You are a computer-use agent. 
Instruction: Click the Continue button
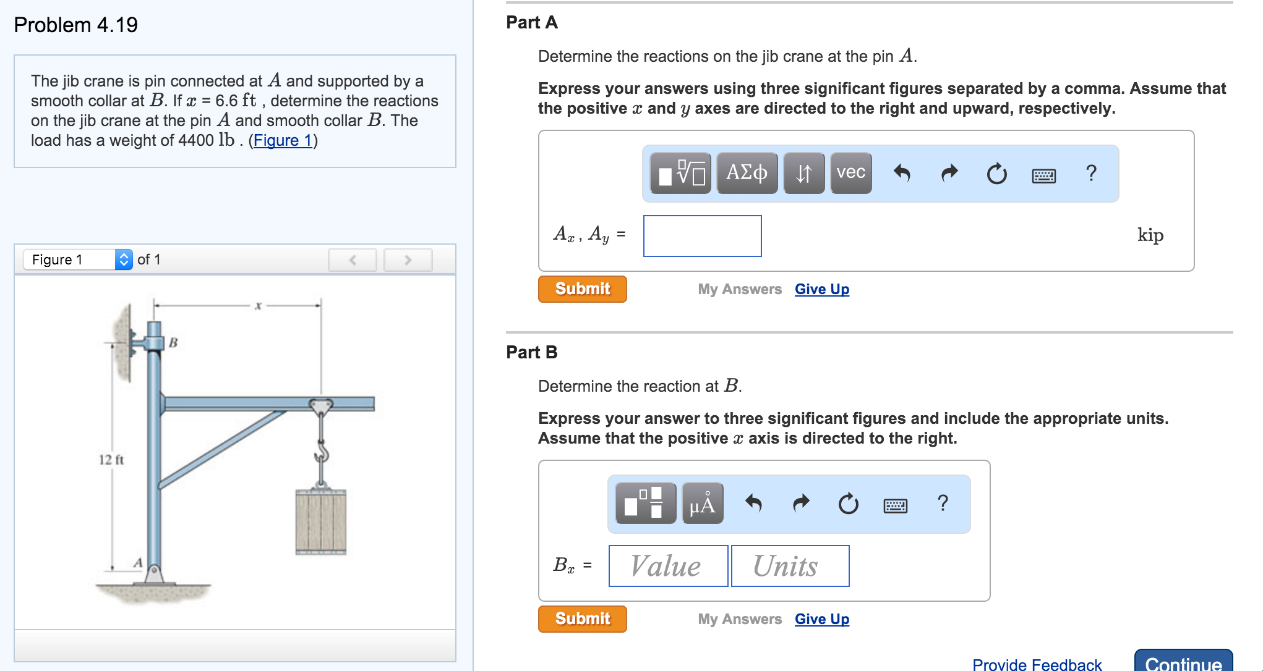1184,662
